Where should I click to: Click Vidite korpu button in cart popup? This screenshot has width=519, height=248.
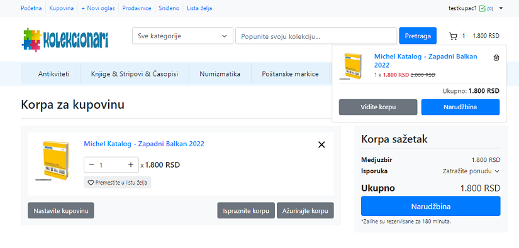pos(378,107)
